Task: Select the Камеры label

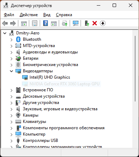Action: click(x=31, y=115)
